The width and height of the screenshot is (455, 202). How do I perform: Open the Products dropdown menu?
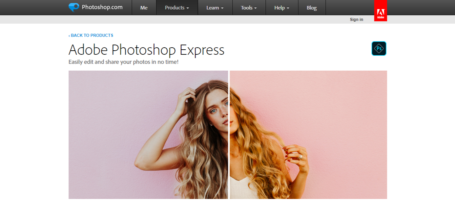177,7
